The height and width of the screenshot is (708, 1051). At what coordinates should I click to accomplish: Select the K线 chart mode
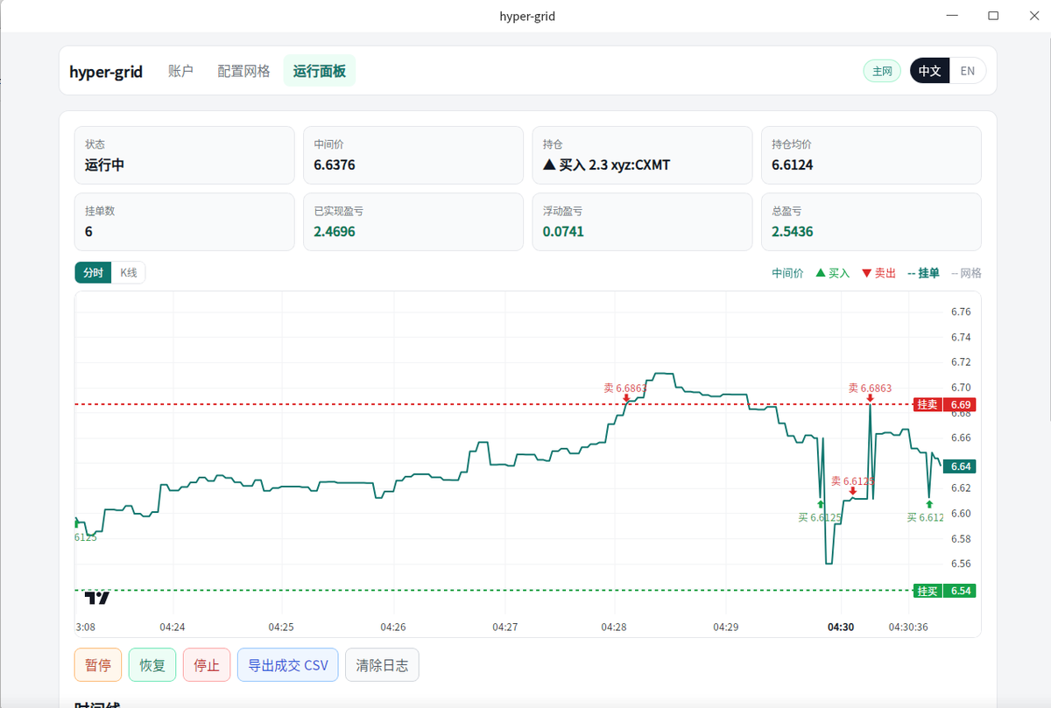tap(129, 273)
